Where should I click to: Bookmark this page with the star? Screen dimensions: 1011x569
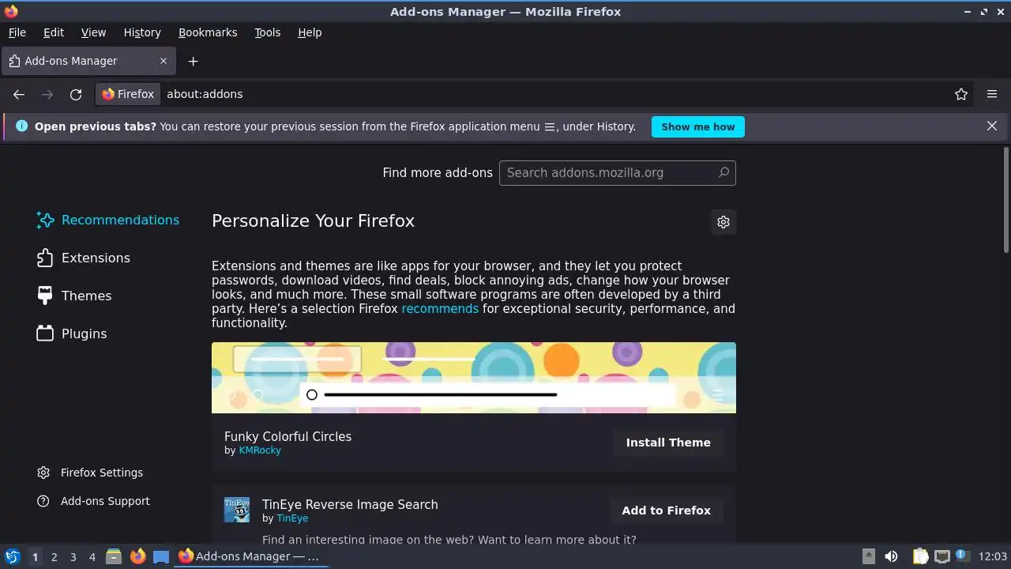tap(961, 94)
